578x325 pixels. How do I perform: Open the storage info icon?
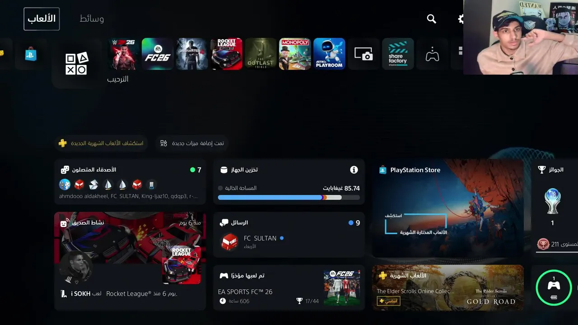point(354,170)
